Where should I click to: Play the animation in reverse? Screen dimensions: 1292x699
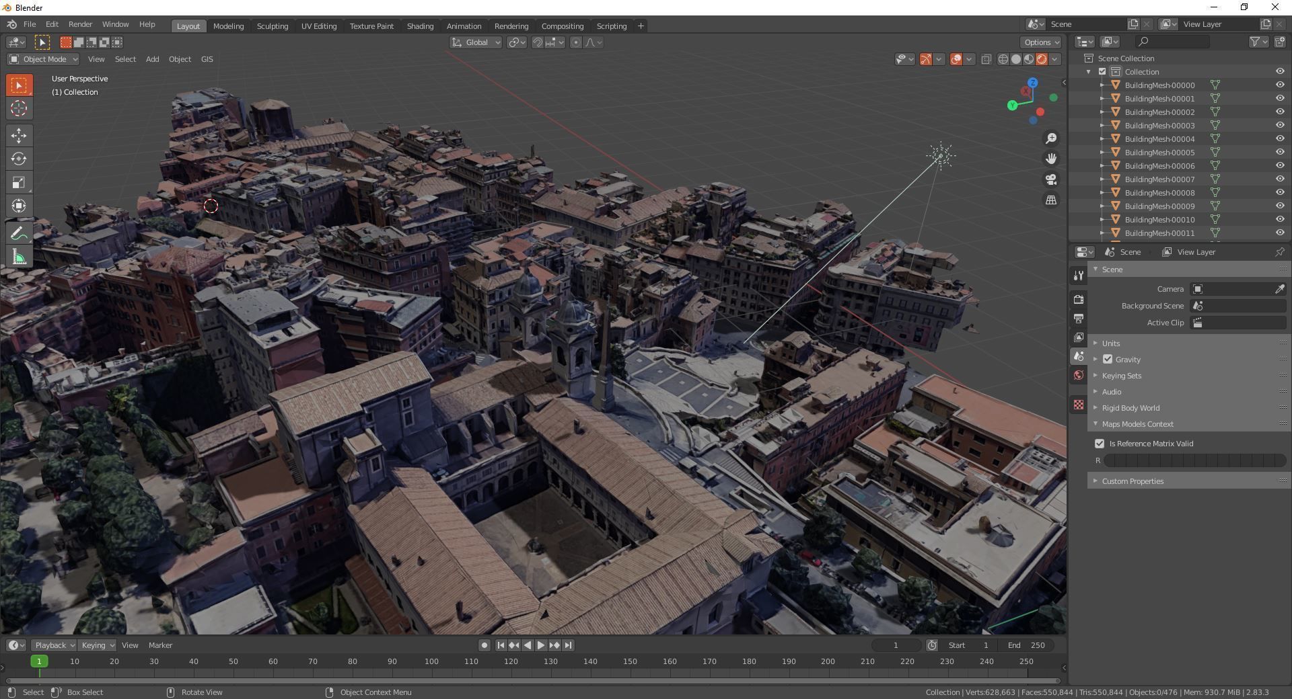click(528, 645)
